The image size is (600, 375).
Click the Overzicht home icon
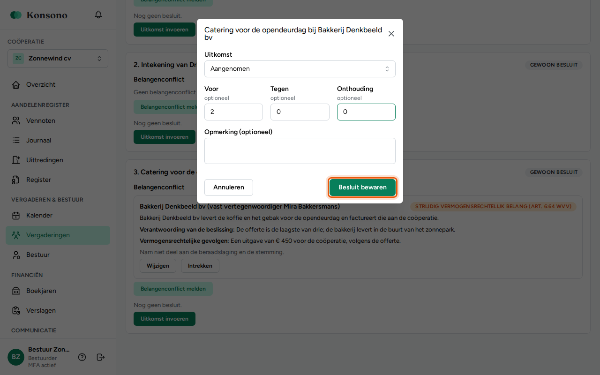(16, 85)
